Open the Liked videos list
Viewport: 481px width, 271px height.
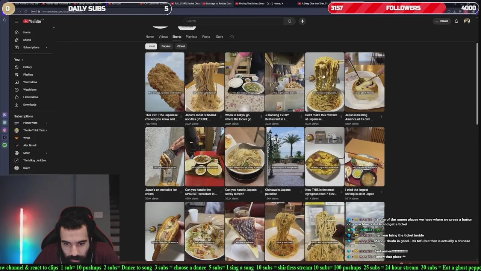point(30,97)
